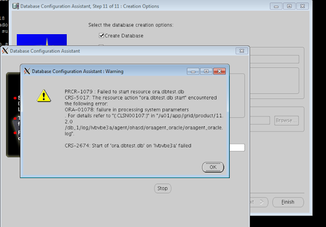This screenshot has width=326, height=227.
Task: Click Finish in Creation Options window
Action: coord(288,202)
